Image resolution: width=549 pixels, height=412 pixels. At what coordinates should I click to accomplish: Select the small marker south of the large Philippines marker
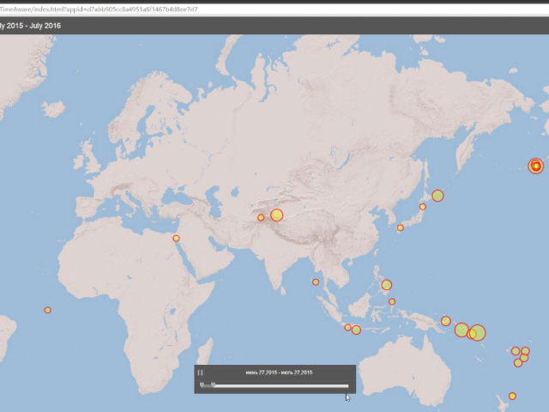(392, 301)
